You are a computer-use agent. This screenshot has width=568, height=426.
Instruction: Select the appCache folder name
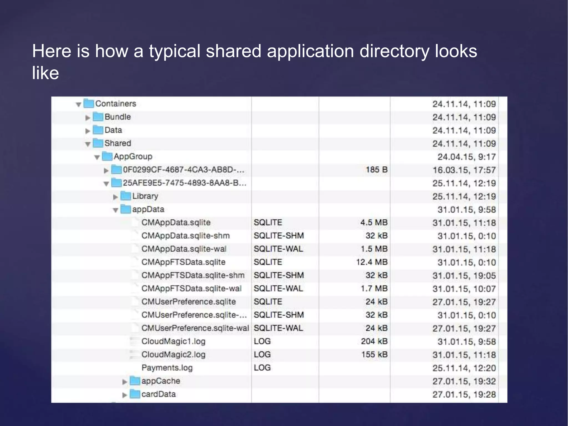[161, 381]
